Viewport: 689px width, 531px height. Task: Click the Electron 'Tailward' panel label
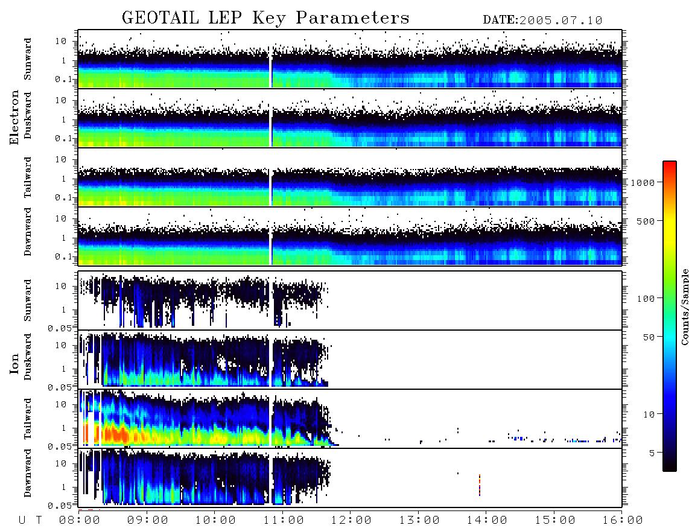tap(28, 177)
